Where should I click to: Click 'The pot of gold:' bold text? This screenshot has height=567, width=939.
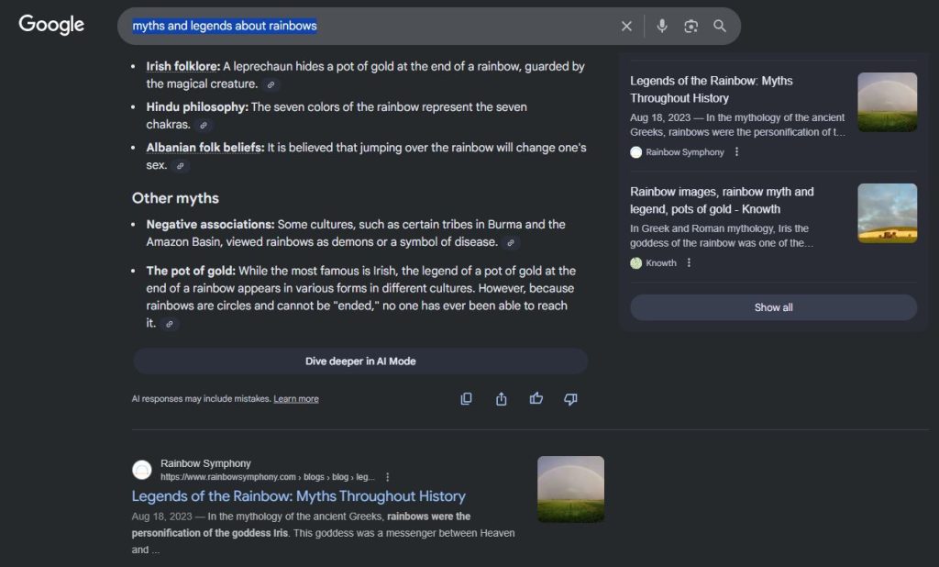click(191, 271)
